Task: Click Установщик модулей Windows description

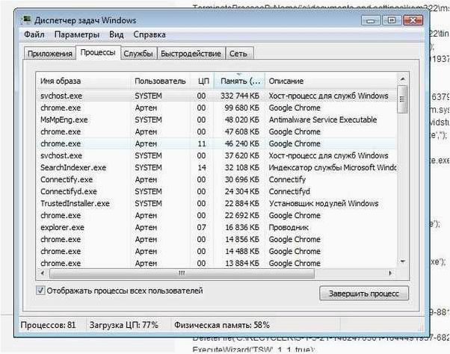Action: [324, 204]
